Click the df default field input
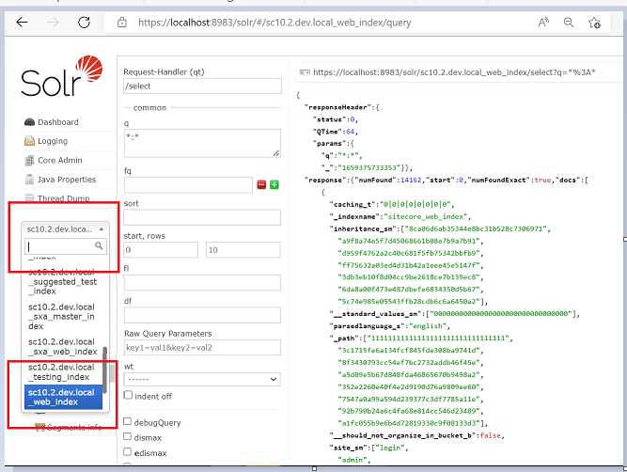This screenshot has height=472, width=627. [x=202, y=315]
